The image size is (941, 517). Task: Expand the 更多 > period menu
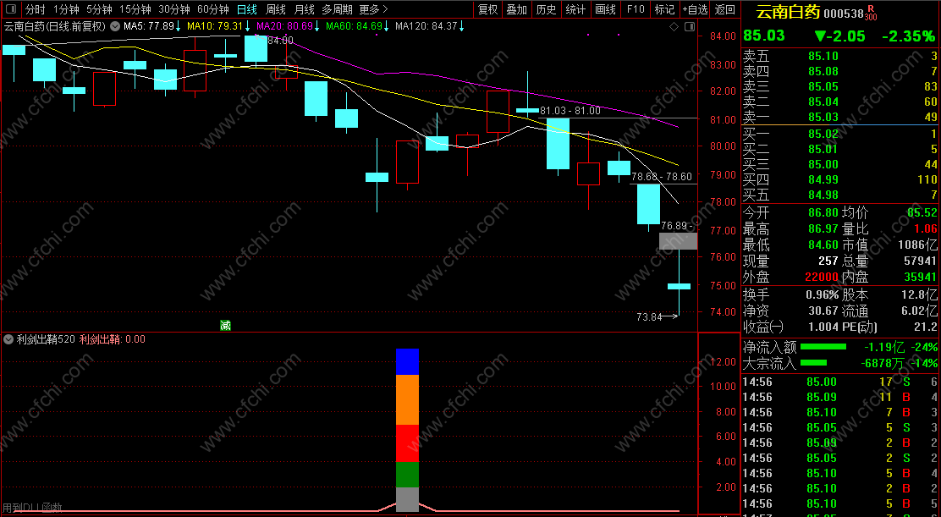click(373, 9)
